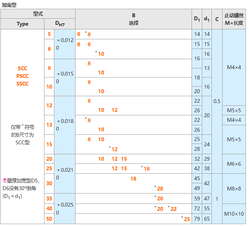Image resolution: width=249 pixels, height=226 pixels.
Task: Click the d1 value 13
Action: pyautogui.click(x=207, y=68)
